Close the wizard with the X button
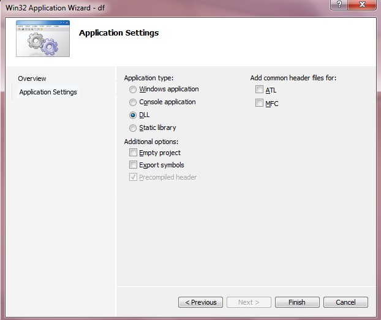The height and width of the screenshot is (320, 381). click(362, 4)
